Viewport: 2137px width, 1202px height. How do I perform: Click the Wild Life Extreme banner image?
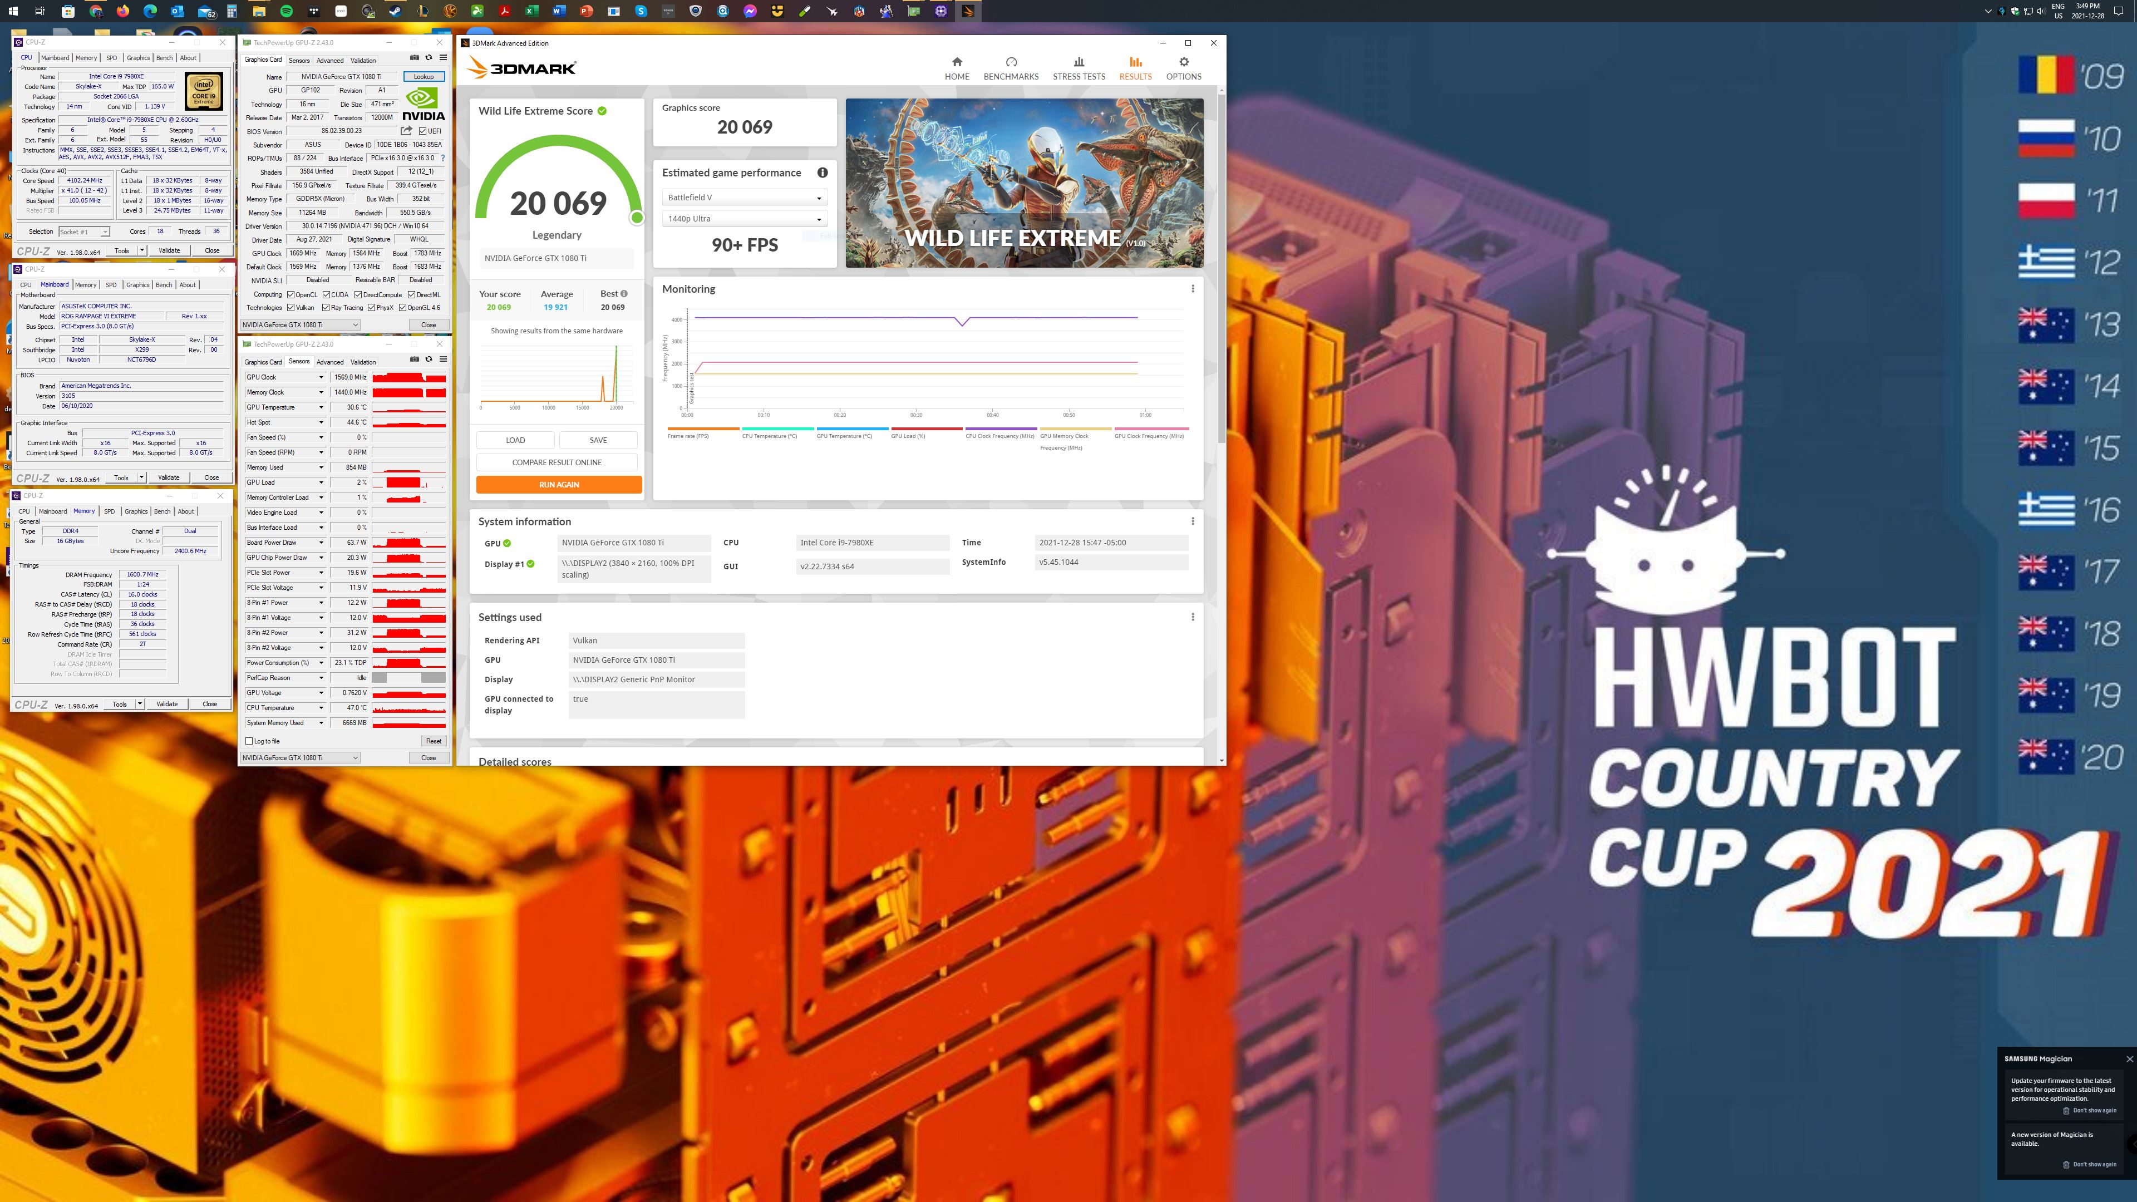click(x=1024, y=183)
